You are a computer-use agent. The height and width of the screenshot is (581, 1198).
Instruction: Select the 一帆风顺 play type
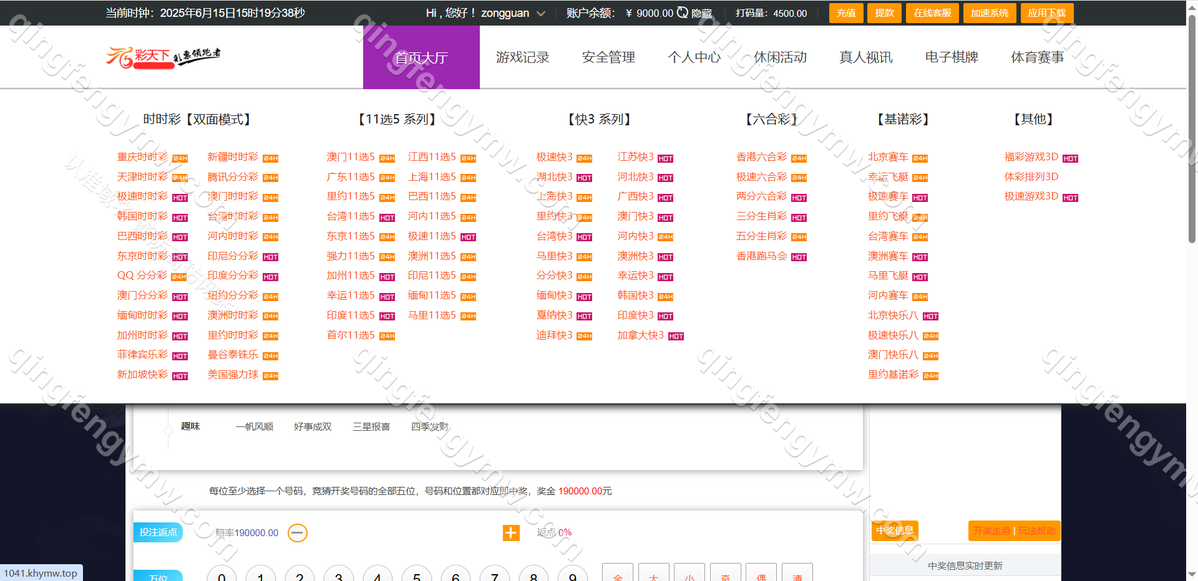(254, 426)
